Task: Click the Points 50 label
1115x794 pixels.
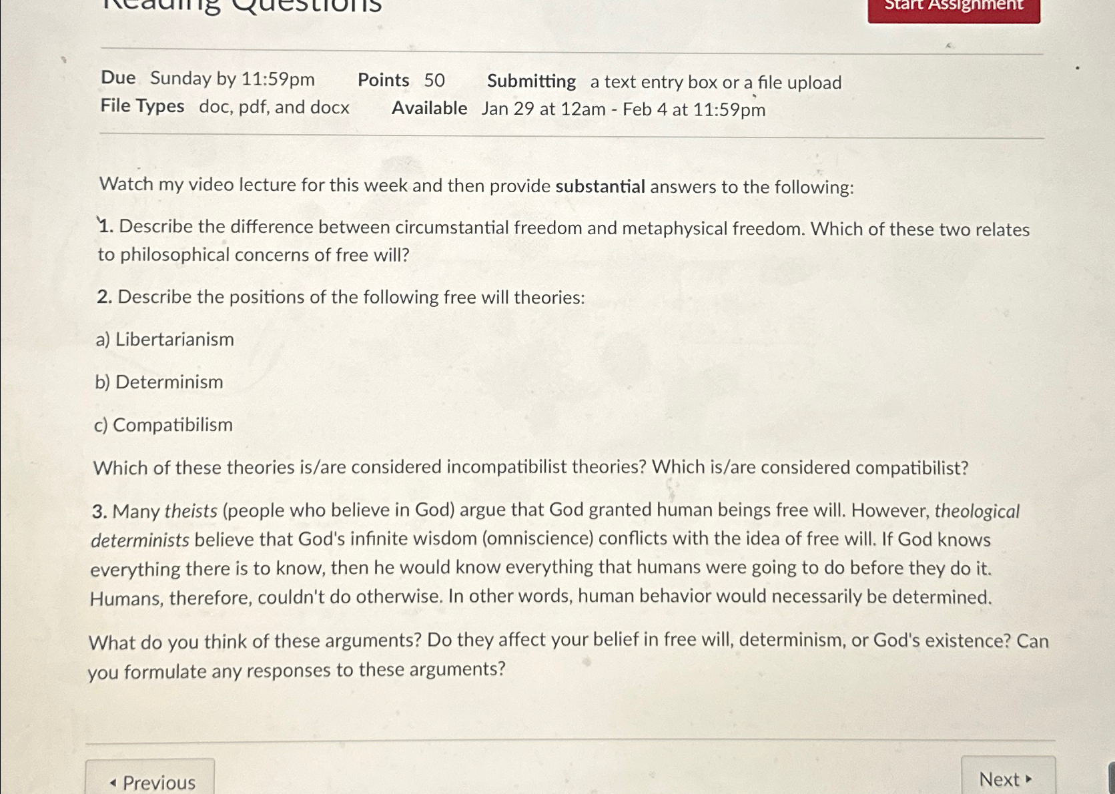Action: click(400, 80)
